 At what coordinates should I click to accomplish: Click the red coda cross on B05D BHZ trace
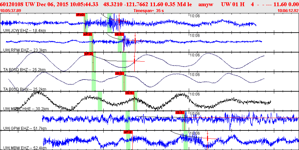(134, 61)
